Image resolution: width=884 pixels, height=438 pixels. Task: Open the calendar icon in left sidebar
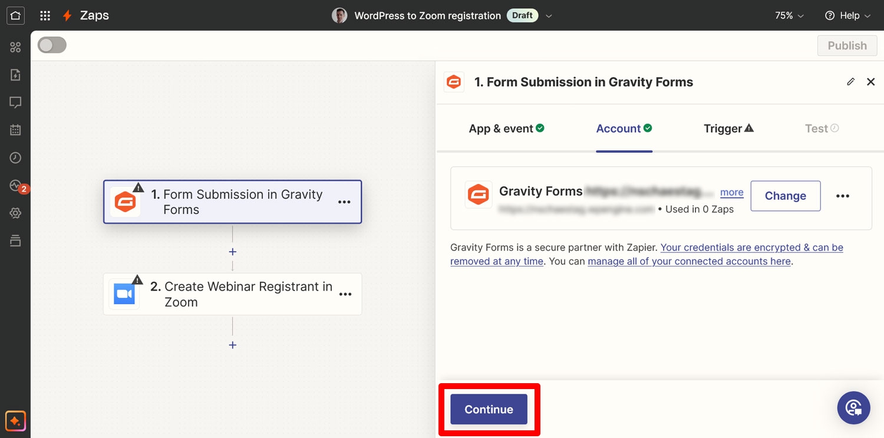point(15,130)
